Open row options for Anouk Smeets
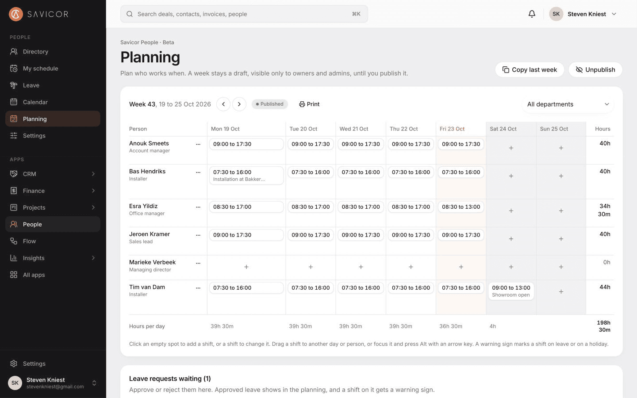 [198, 144]
